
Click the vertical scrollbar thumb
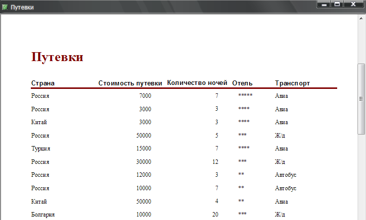coord(362,99)
